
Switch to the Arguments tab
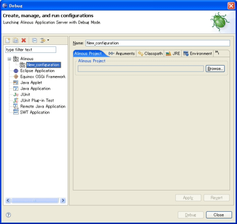122,54
